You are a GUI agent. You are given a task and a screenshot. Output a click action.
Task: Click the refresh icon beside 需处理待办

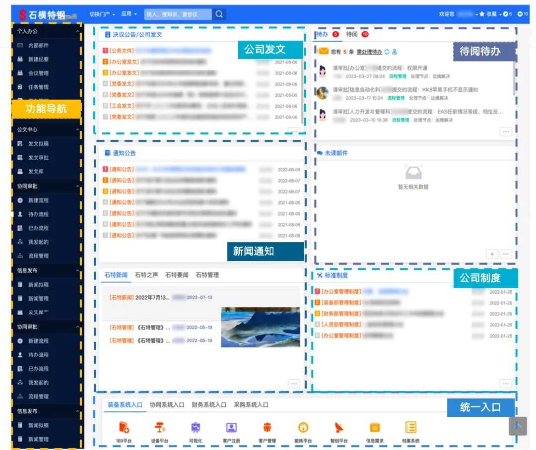(387, 52)
